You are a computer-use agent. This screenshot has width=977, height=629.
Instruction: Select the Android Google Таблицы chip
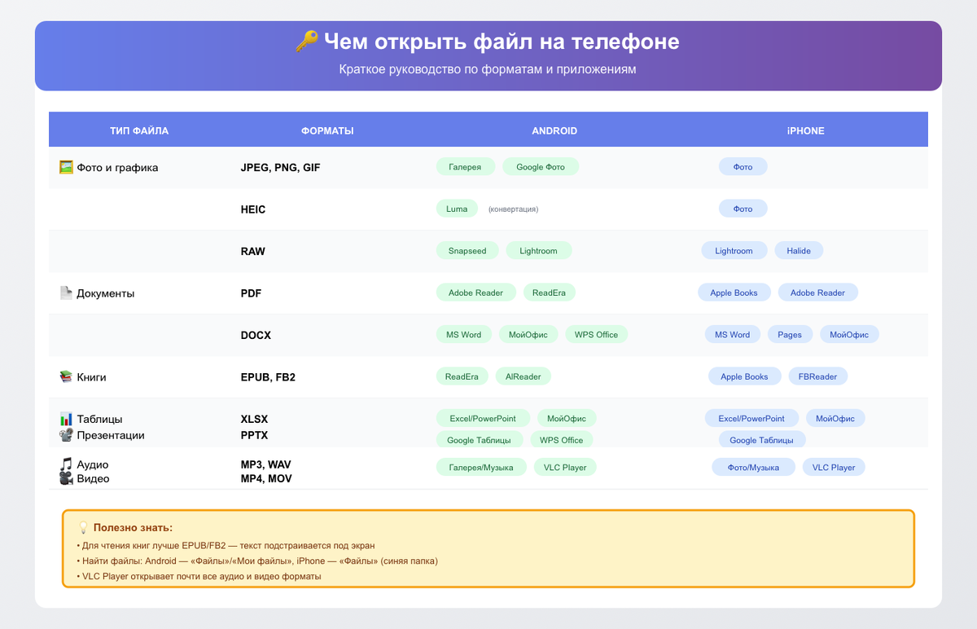click(x=479, y=440)
